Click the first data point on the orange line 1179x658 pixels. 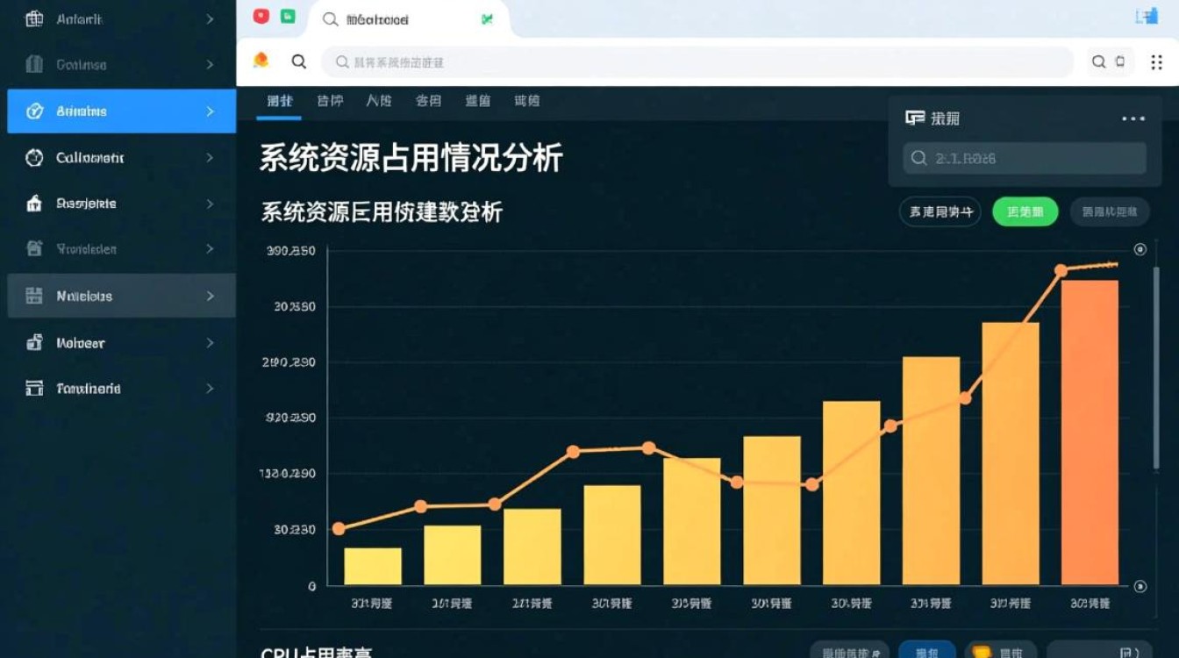339,529
